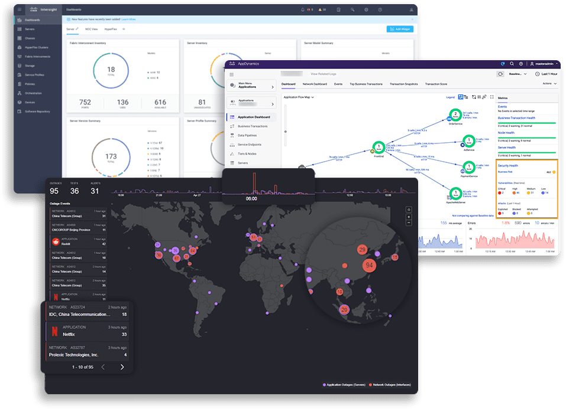Toggle the Legend on flow map
The height and width of the screenshot is (409, 566).
pyautogui.click(x=450, y=97)
